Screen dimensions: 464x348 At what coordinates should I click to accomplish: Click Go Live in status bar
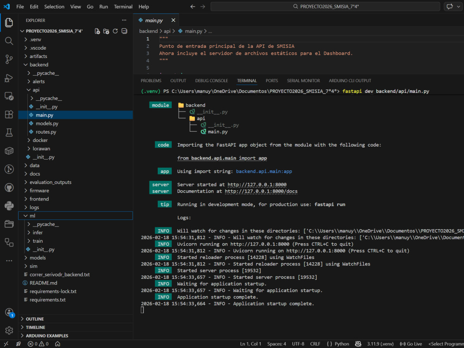point(411,344)
